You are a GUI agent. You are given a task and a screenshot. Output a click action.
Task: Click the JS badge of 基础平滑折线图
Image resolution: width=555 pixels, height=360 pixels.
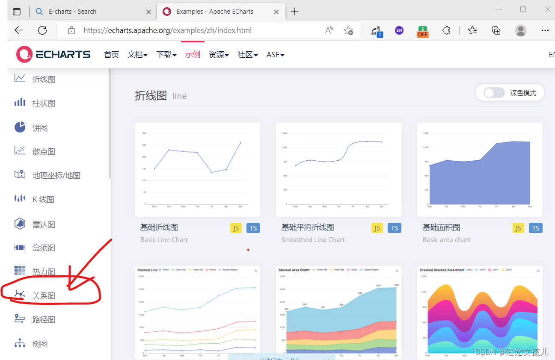click(x=377, y=228)
